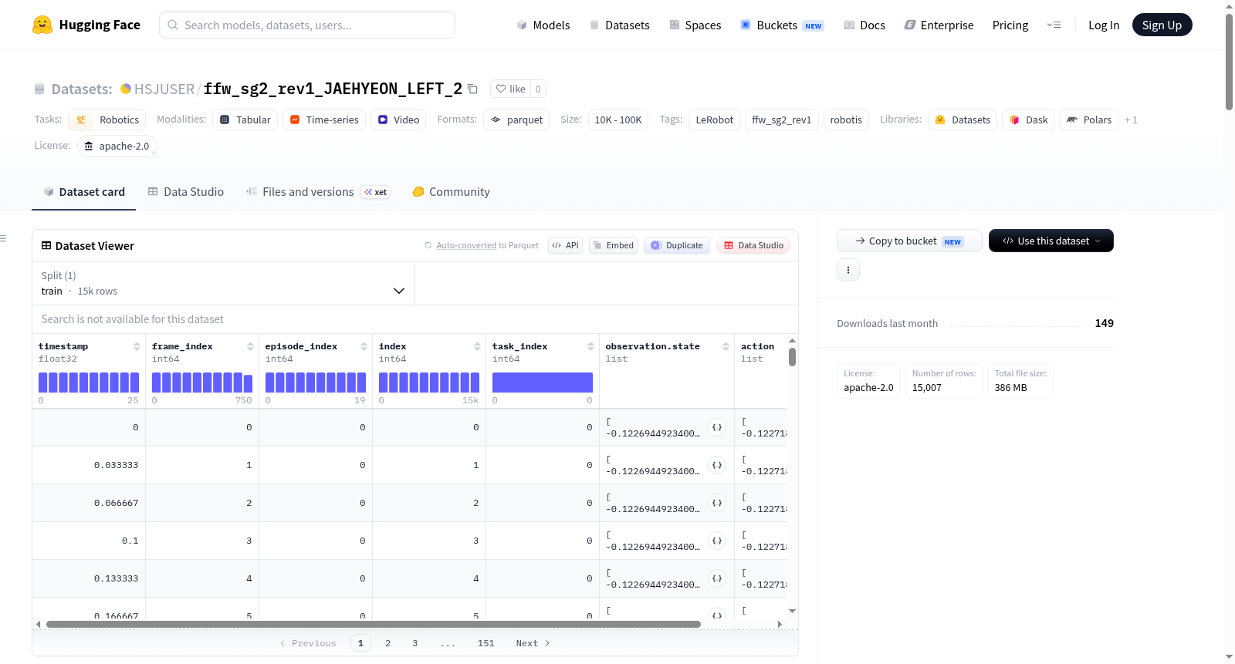Viewport: 1235px width, 664px height.
Task: Click the Hugging Face logo icon
Action: pyautogui.click(x=42, y=25)
